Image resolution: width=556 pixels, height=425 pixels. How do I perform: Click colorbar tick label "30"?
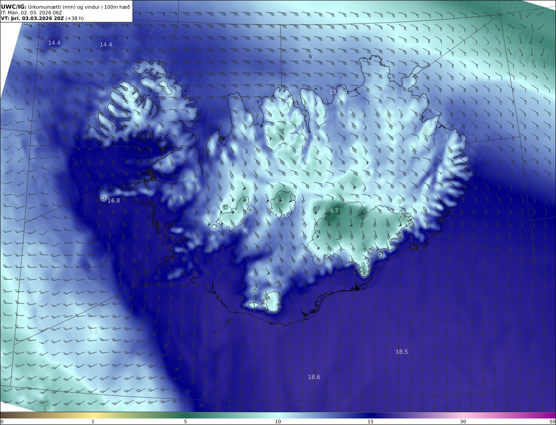coord(463,422)
